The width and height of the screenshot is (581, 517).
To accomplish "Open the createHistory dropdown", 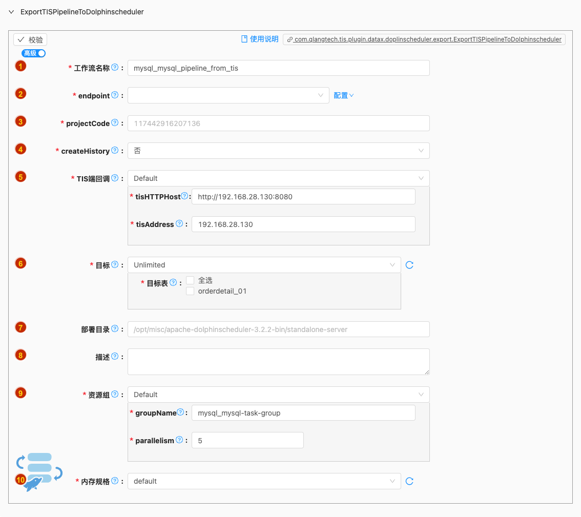I will [x=278, y=151].
